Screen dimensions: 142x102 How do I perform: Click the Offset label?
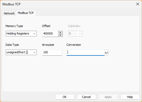click(x=46, y=26)
